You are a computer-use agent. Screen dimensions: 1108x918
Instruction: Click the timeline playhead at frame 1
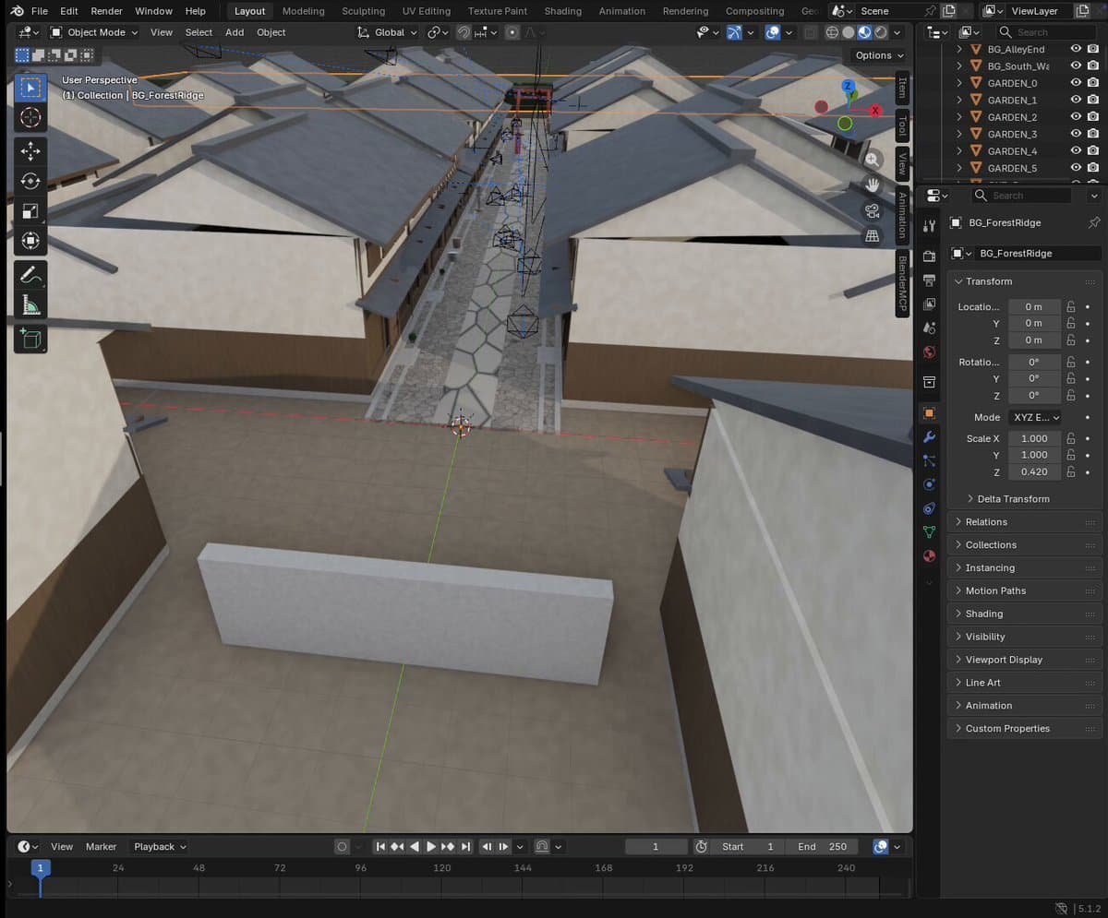40,867
